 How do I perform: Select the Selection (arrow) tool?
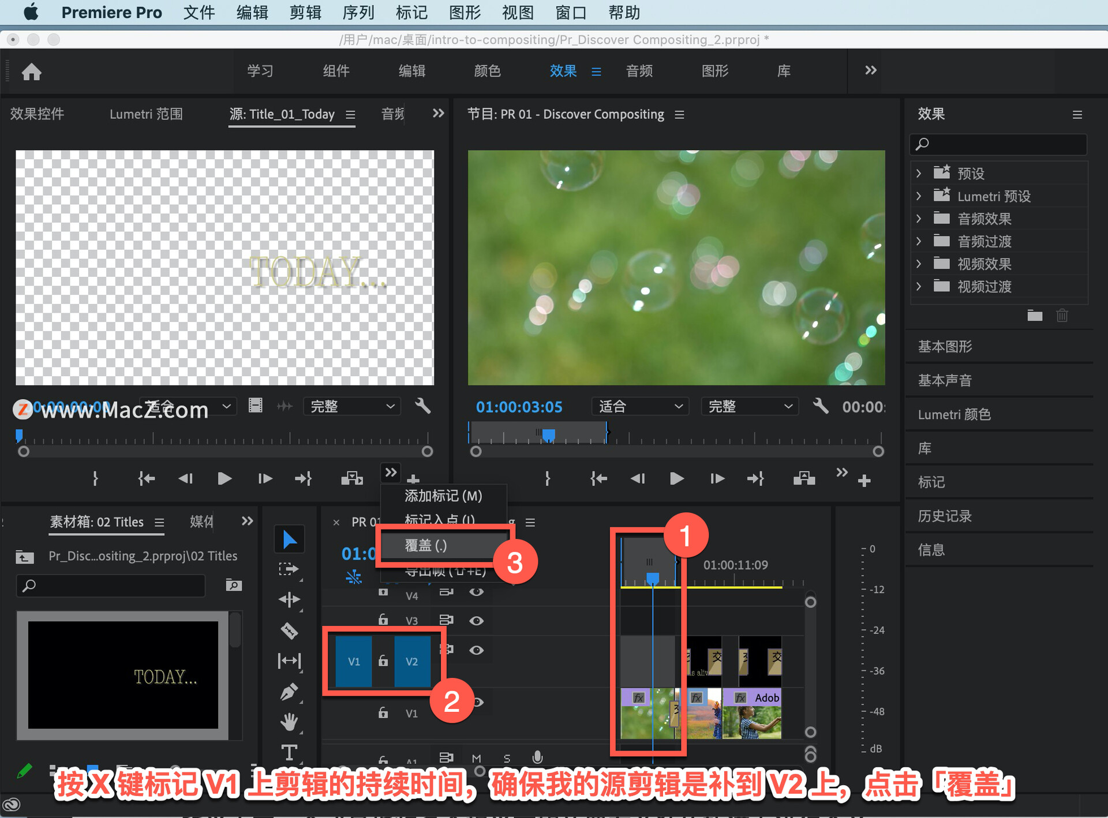click(x=289, y=540)
